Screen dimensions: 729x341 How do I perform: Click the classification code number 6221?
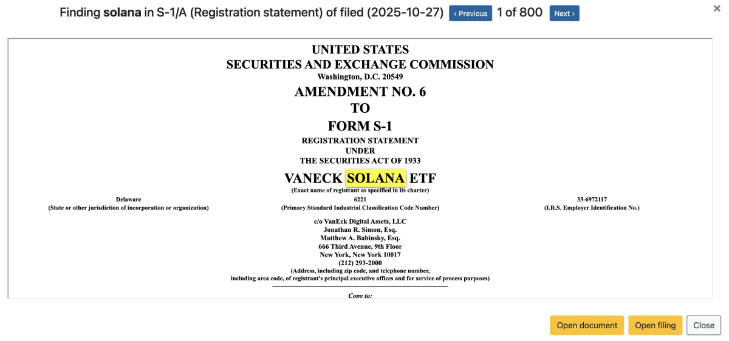[x=360, y=199]
